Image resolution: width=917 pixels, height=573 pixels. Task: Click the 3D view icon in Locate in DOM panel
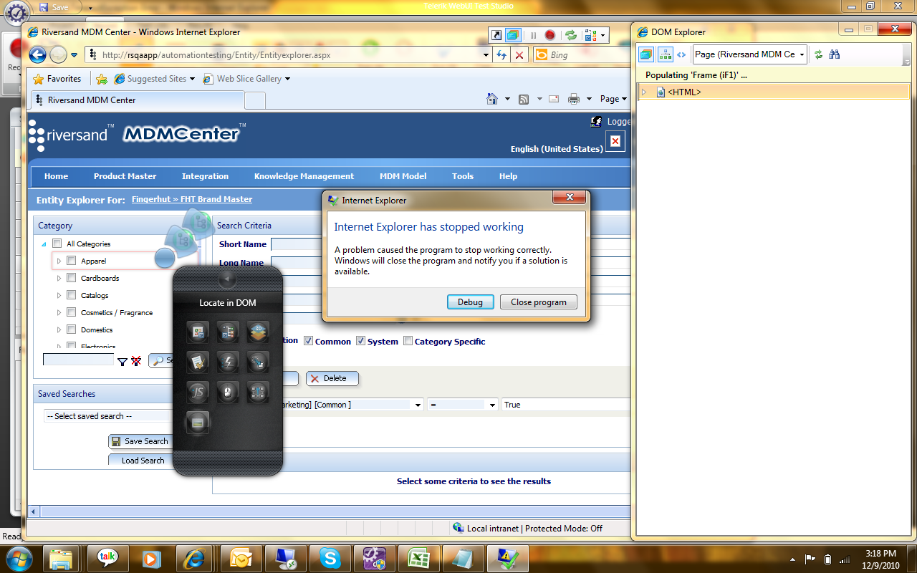coord(259,332)
